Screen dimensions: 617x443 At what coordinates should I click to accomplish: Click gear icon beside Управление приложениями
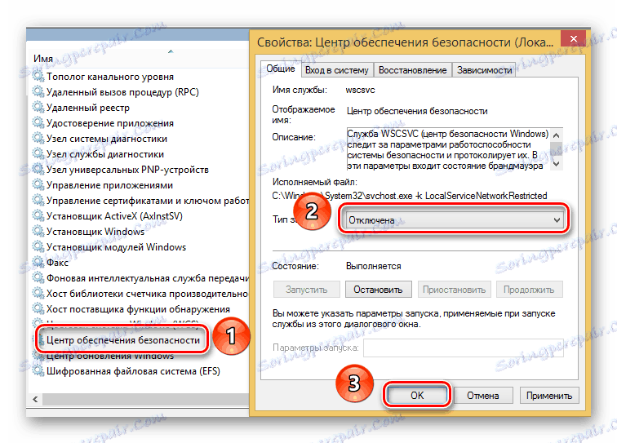pyautogui.click(x=38, y=185)
